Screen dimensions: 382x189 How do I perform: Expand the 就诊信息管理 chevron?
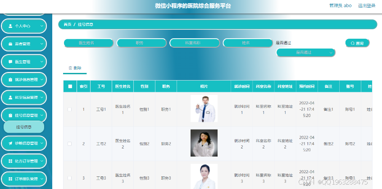point(41,80)
